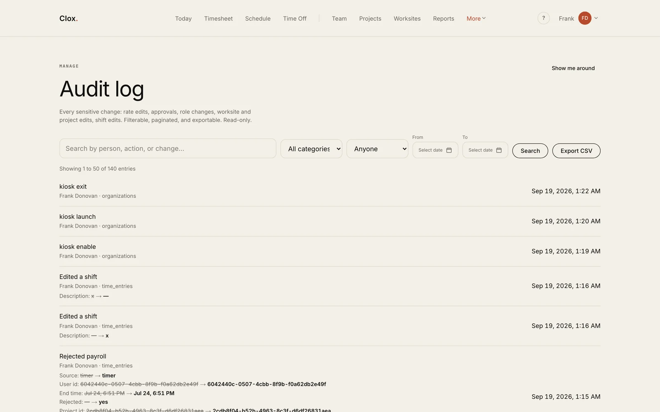Export the audit log as CSV
The image size is (660, 412).
pos(576,151)
